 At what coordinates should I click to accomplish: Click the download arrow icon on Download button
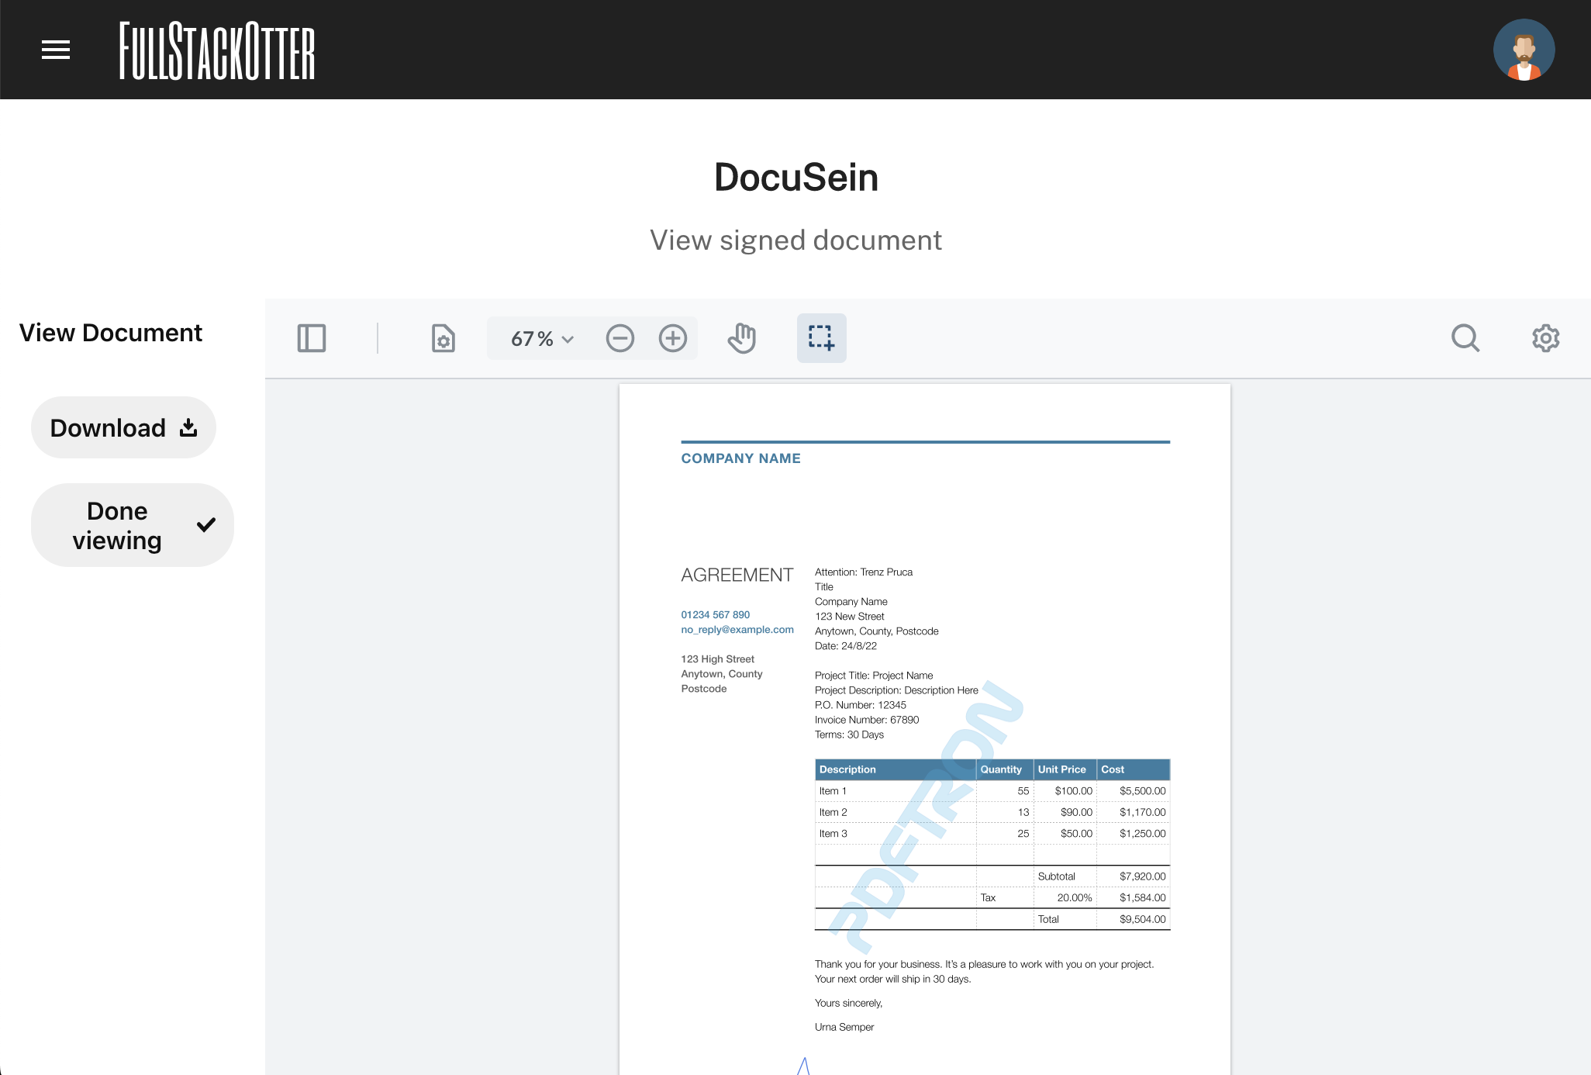click(x=188, y=426)
